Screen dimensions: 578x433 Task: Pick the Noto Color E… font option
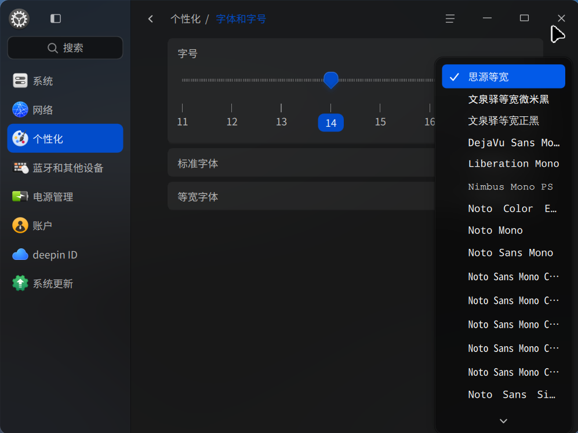point(503,209)
